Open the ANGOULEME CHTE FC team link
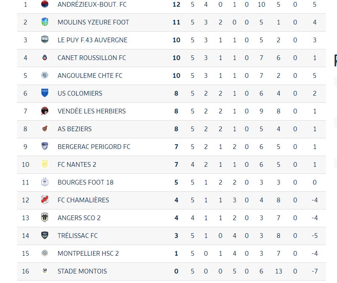Viewport: 337px width, 283px height. point(90,75)
